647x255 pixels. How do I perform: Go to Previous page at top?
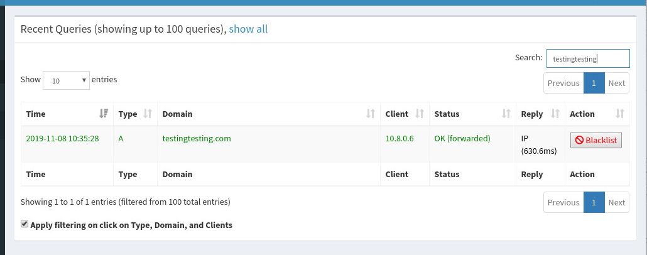[x=563, y=83]
